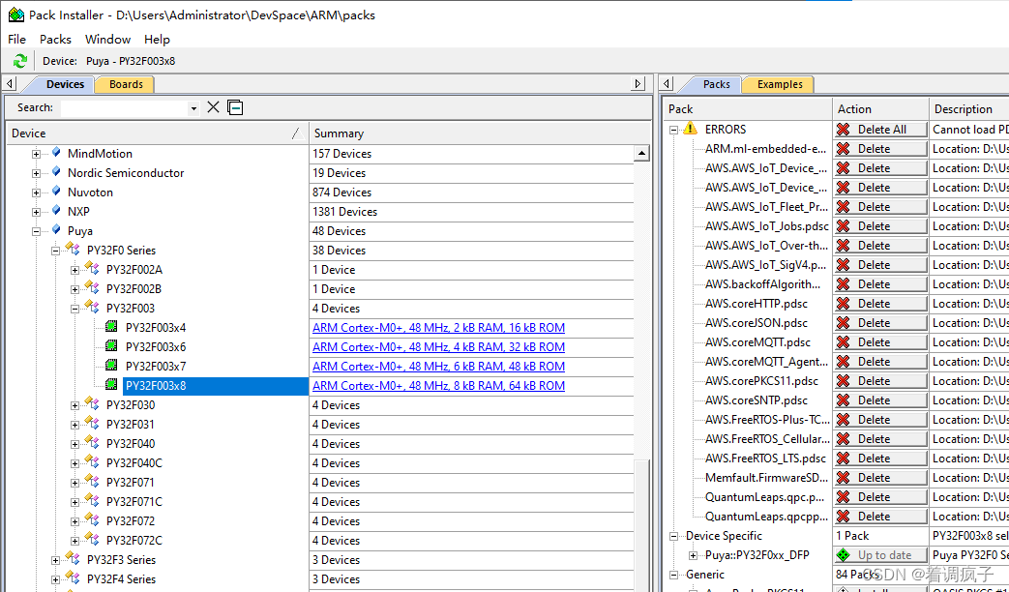This screenshot has height=592, width=1009.
Task: Click the PY32F0 Series family icon
Action: [73, 249]
